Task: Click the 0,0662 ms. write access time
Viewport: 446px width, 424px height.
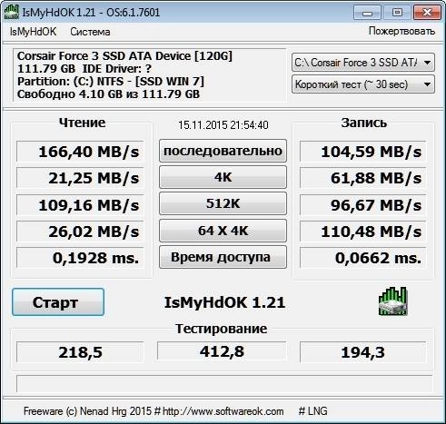Action: (363, 258)
